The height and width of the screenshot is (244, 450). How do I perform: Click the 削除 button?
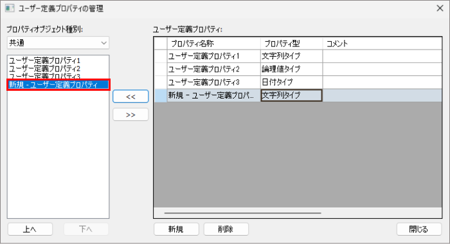coord(226,229)
